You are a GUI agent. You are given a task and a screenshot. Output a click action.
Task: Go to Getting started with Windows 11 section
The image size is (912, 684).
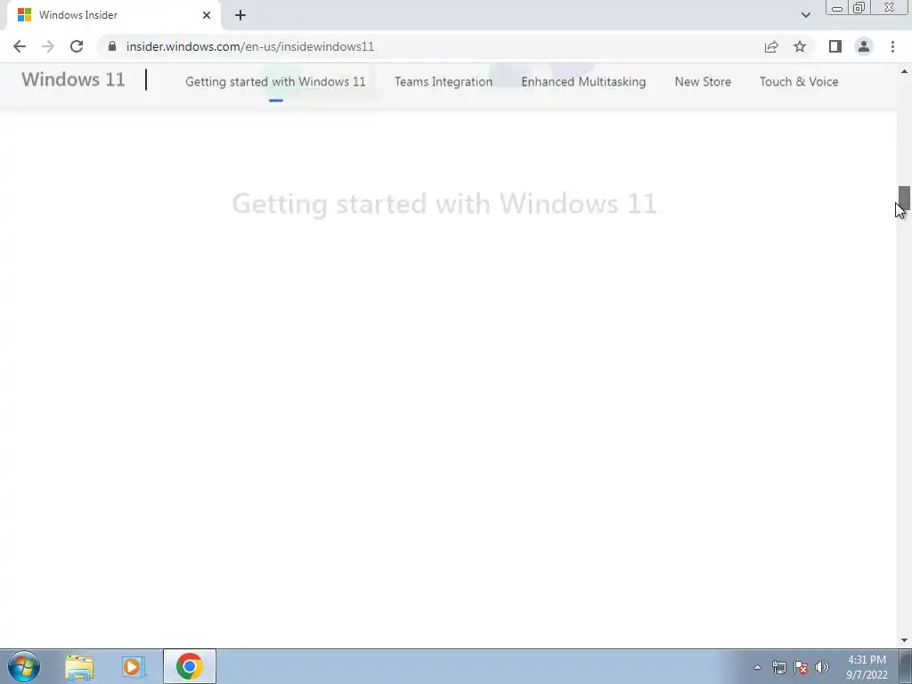click(276, 82)
